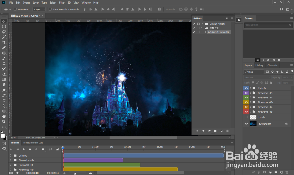Enable Show Transform Controls checkbox
Screen dimensions: 294x175
pos(50,9)
